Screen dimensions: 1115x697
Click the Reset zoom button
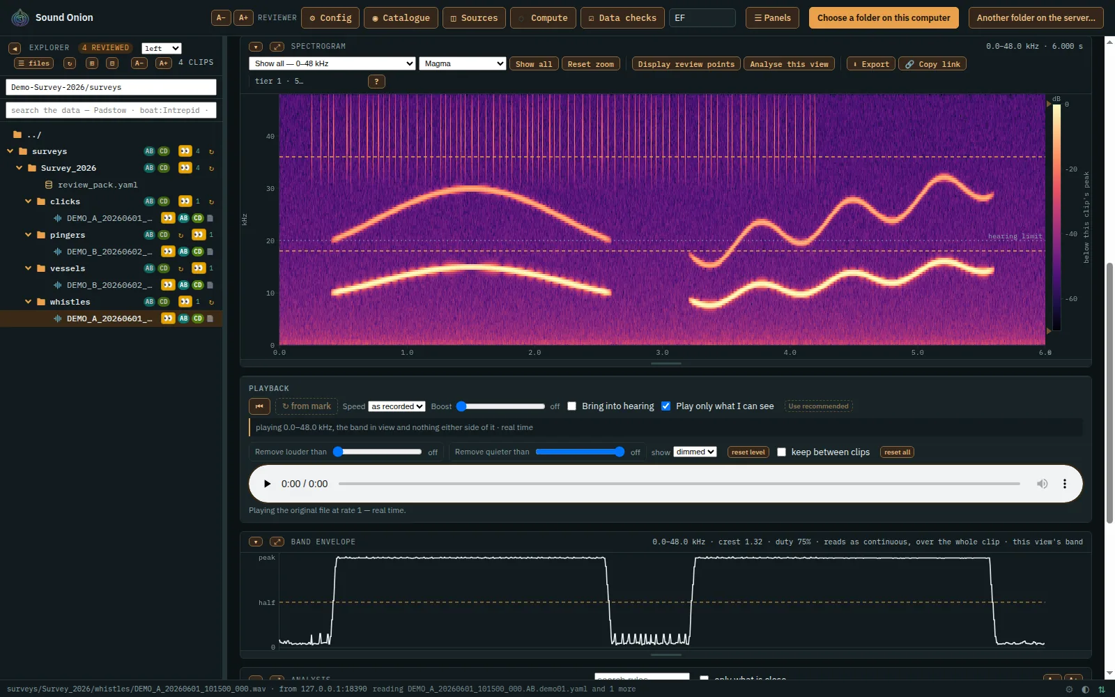[590, 64]
